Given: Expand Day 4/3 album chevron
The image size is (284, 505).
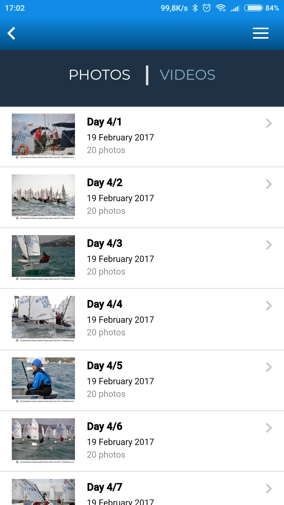Looking at the screenshot, I should (269, 245).
